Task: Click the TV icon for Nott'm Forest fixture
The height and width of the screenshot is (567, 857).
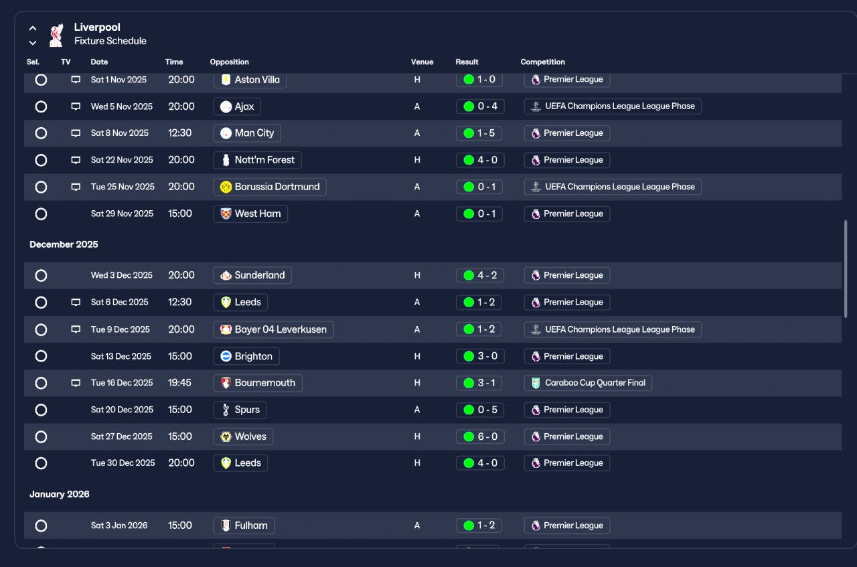Action: (76, 160)
